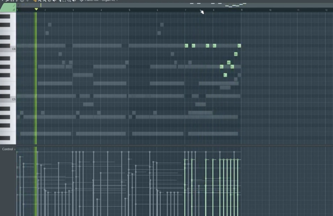
Task: Select the topmost small gray note in bar 2
Action: [x=50, y=25]
